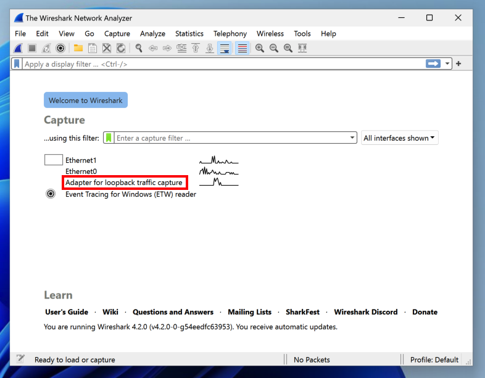Start capturing packets with shark fin icon
Image resolution: width=485 pixels, height=378 pixels.
(x=19, y=48)
